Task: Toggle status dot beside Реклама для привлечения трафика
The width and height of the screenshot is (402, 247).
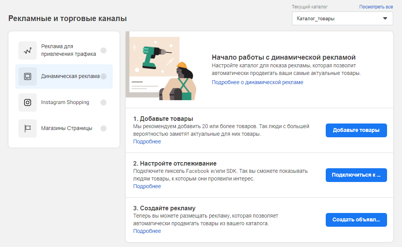Action: point(103,50)
